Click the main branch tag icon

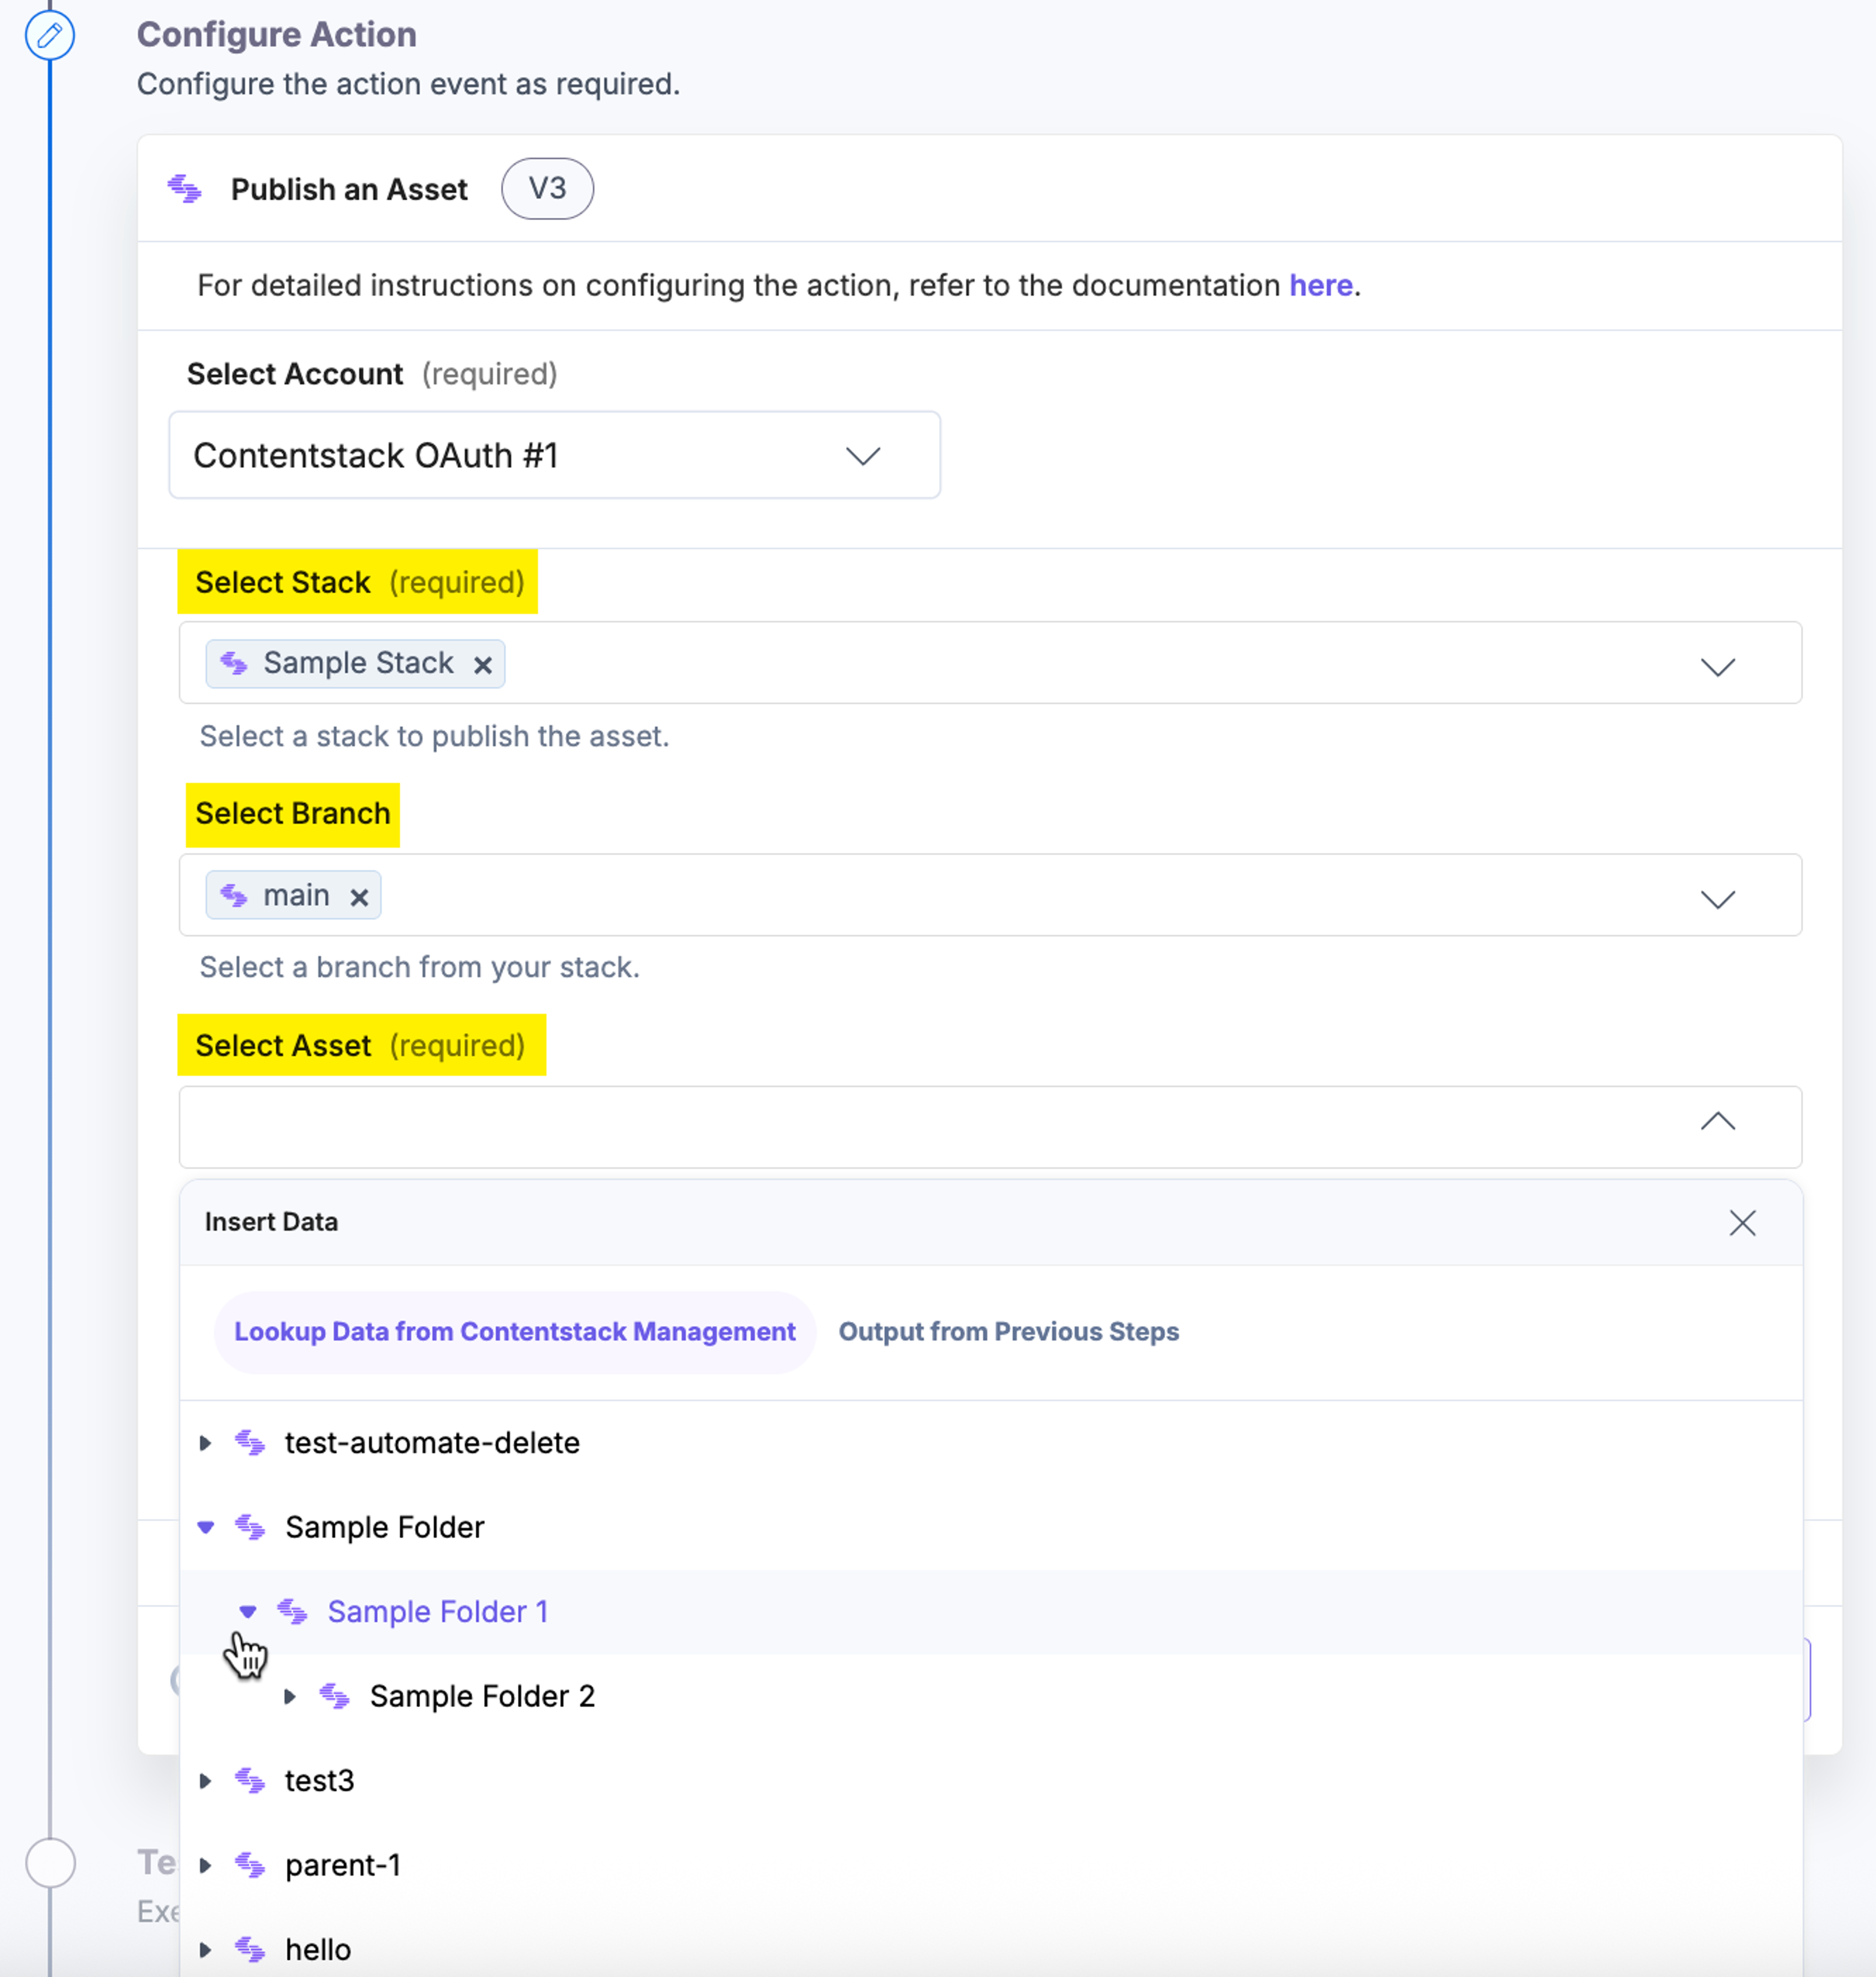pos(234,895)
